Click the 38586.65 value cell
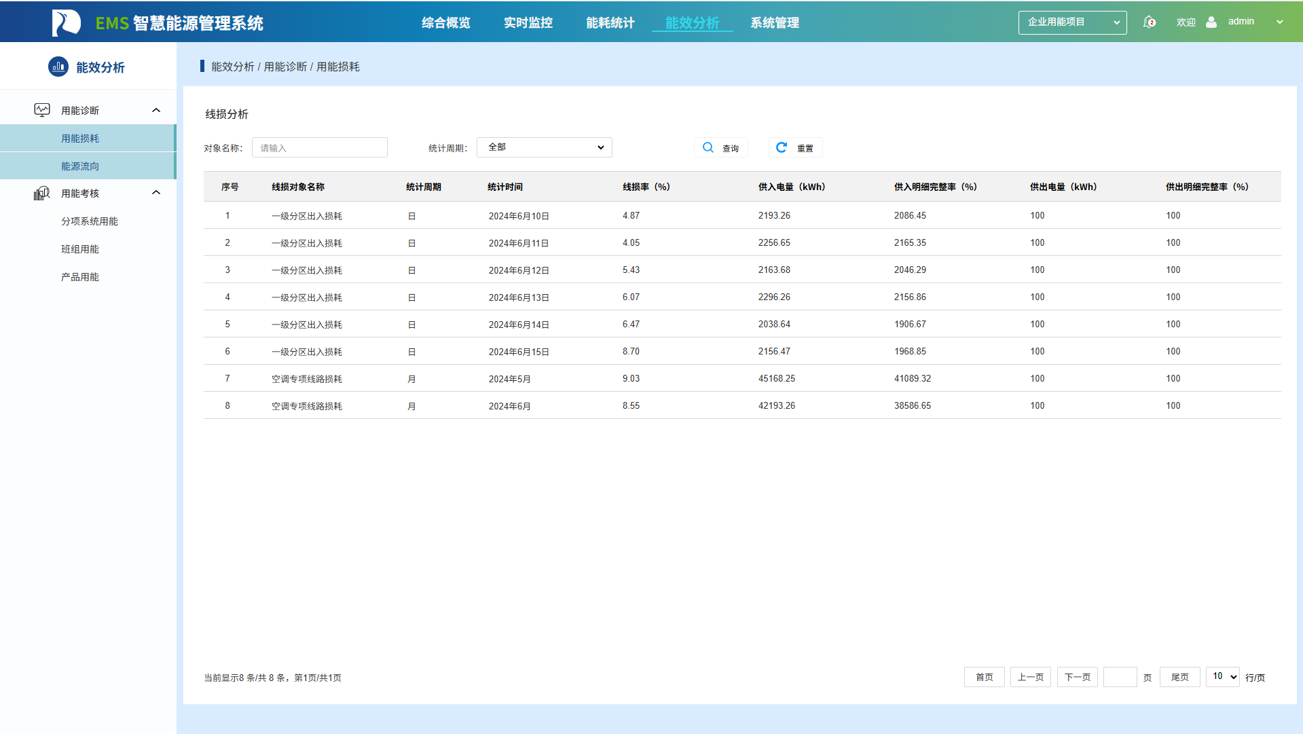Image resolution: width=1303 pixels, height=734 pixels. (913, 406)
